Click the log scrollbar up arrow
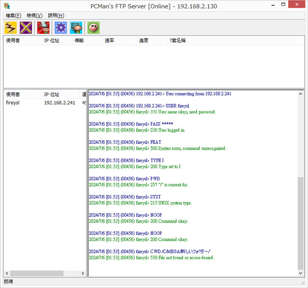The width and height of the screenshot is (308, 288). pyautogui.click(x=300, y=94)
